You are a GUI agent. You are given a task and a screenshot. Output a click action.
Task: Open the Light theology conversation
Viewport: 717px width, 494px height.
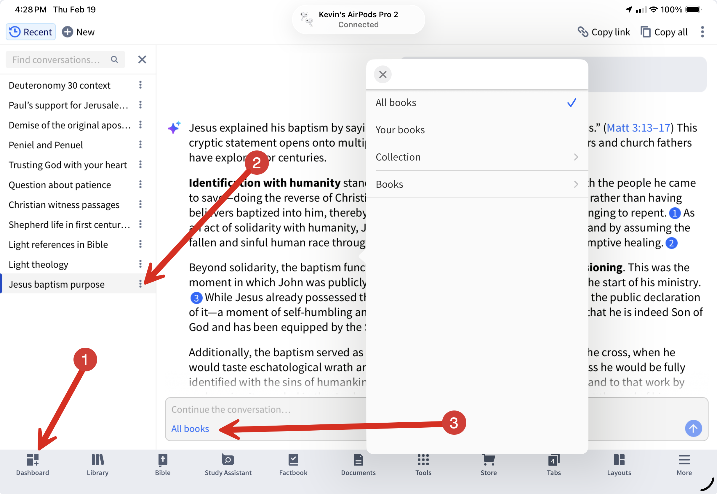pyautogui.click(x=39, y=264)
